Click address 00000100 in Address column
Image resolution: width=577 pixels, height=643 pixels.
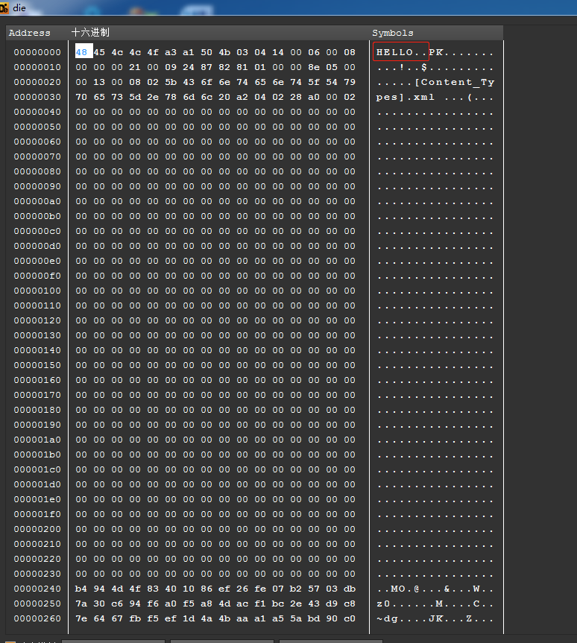click(37, 291)
